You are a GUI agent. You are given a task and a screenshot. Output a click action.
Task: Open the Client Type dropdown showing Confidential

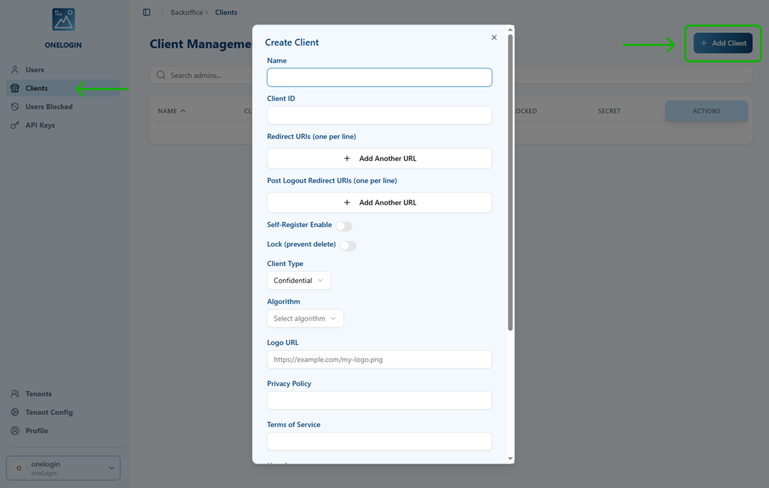point(299,280)
